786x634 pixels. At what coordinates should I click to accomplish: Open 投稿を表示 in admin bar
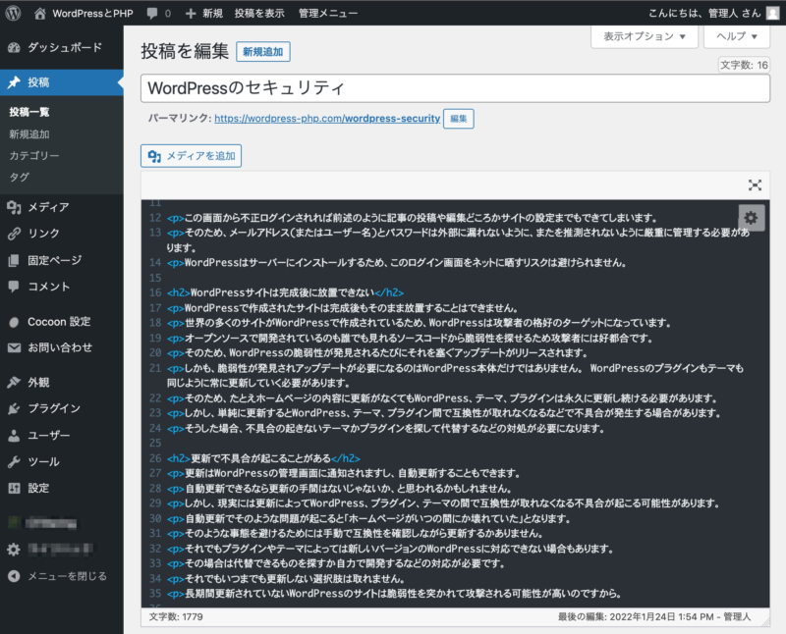pyautogui.click(x=259, y=14)
